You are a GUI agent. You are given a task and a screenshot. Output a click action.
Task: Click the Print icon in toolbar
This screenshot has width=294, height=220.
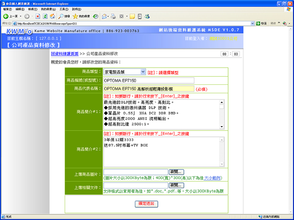[113, 16]
